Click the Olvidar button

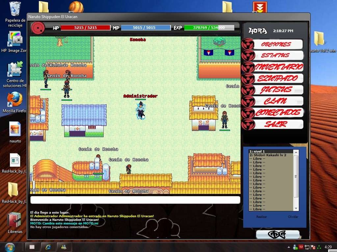[x=293, y=217]
